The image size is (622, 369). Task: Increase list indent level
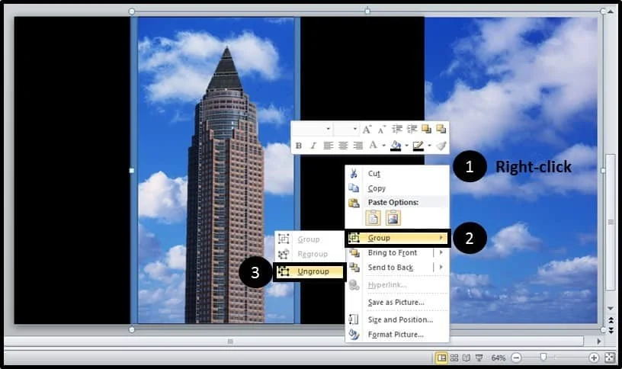click(x=412, y=129)
